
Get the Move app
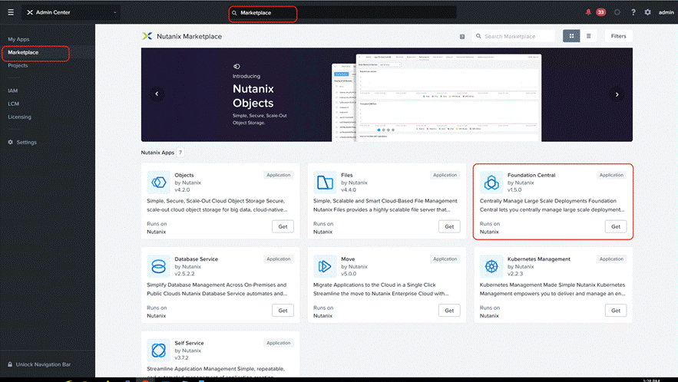[449, 310]
